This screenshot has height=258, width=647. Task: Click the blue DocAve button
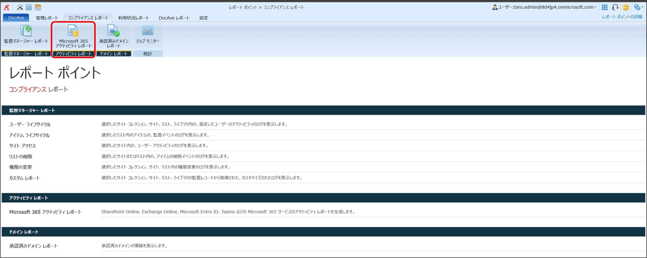(x=16, y=18)
